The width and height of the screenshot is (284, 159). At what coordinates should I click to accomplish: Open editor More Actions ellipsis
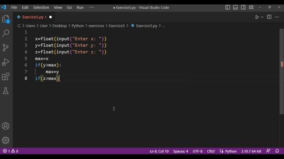(x=277, y=17)
